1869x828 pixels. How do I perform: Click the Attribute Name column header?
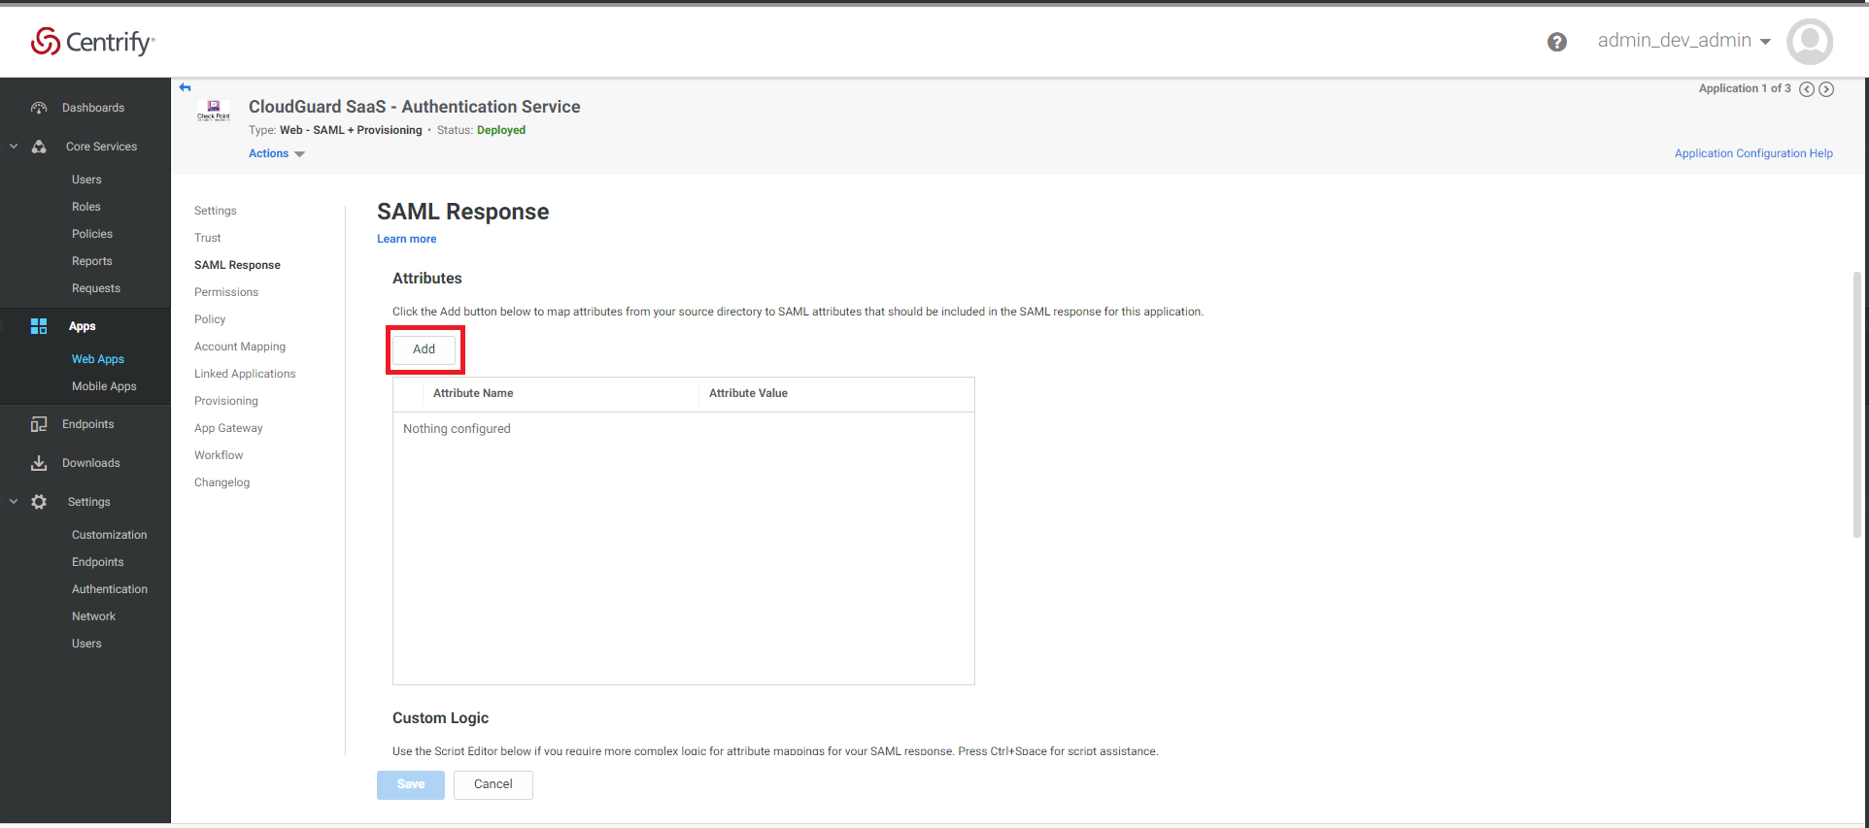point(473,393)
